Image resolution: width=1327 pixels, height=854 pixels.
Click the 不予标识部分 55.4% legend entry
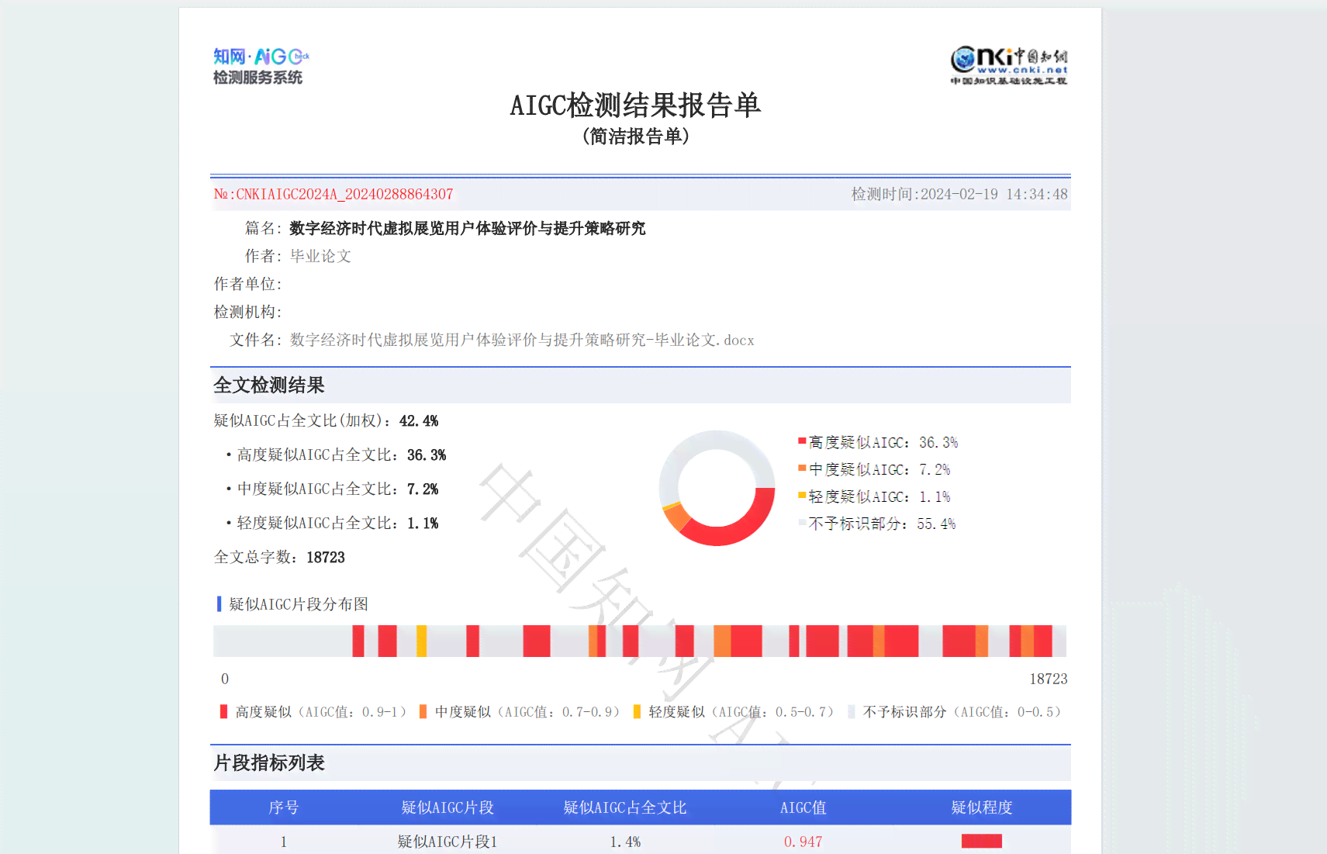(877, 524)
